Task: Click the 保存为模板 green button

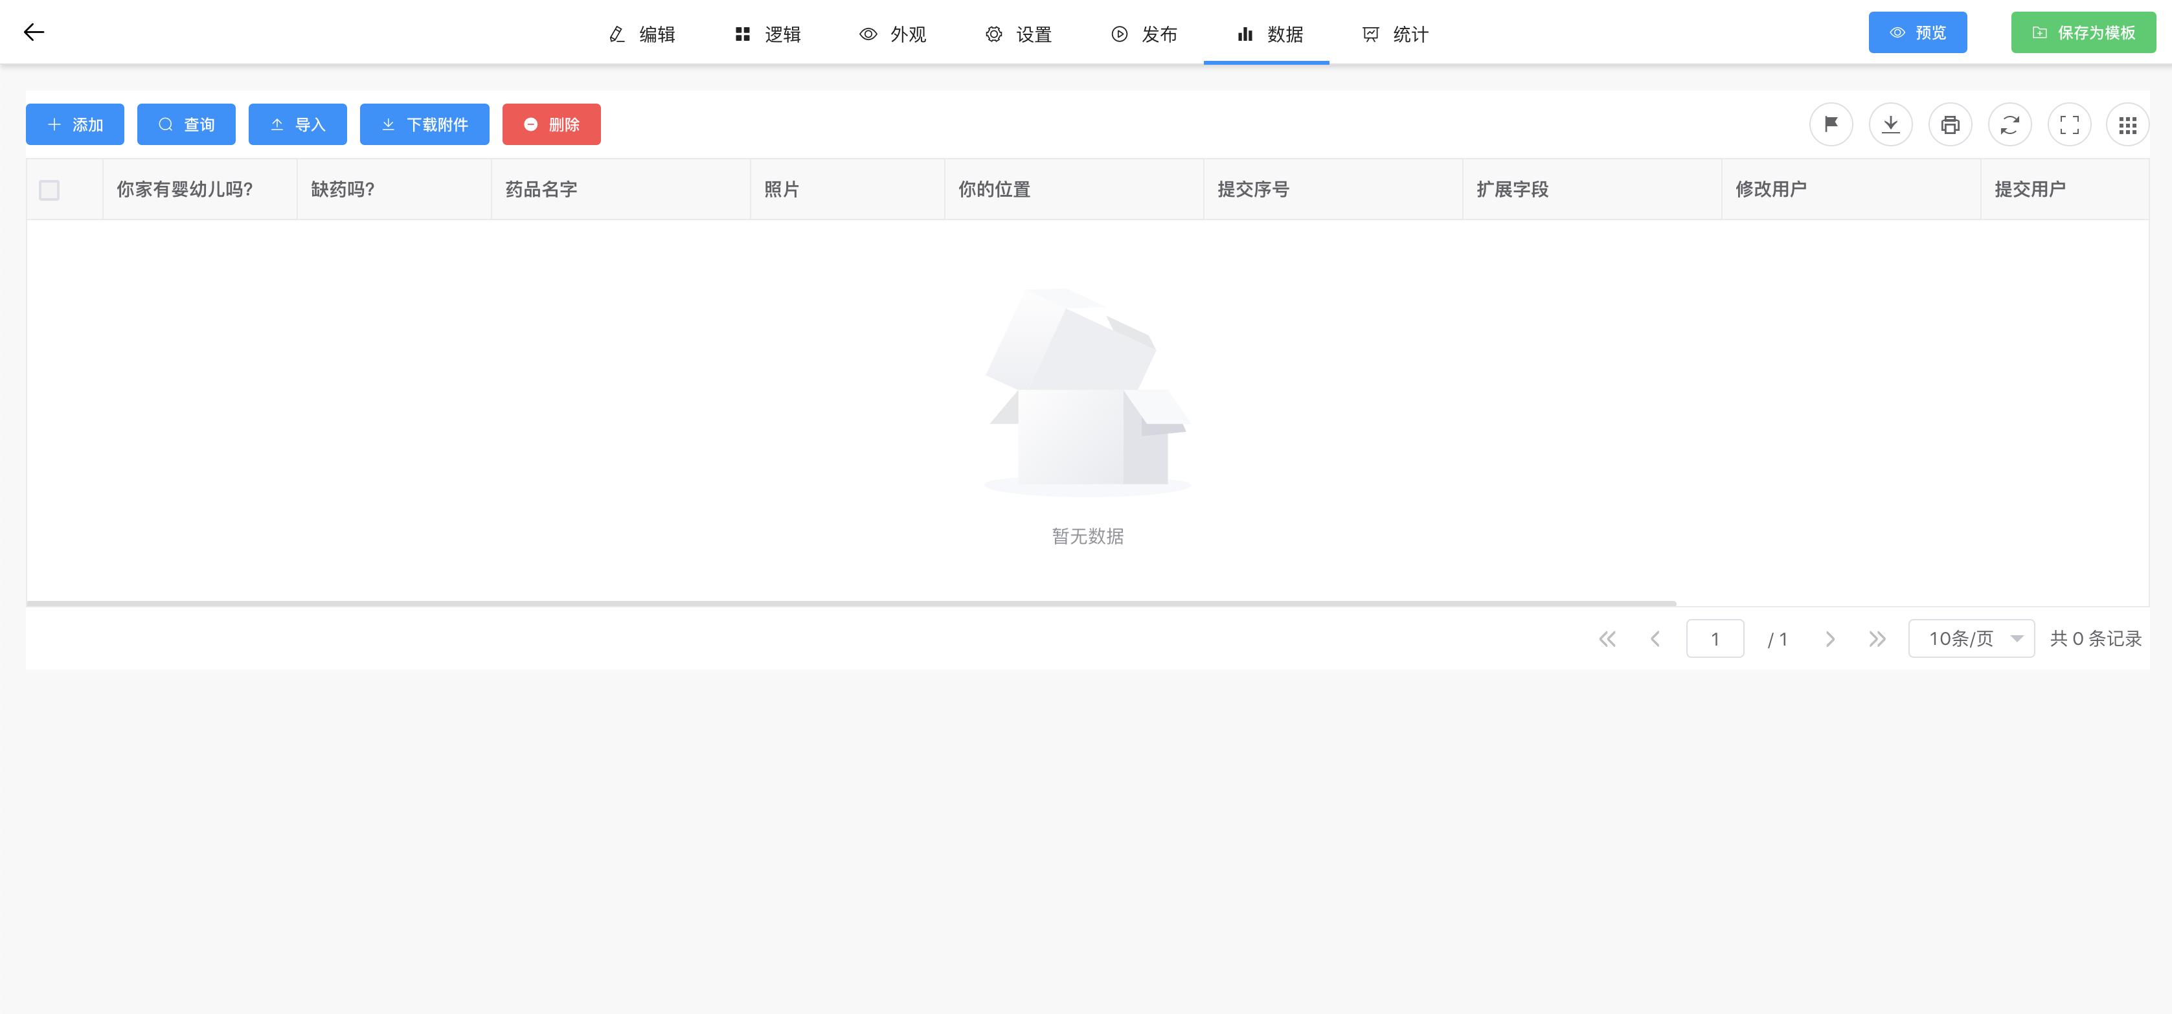Action: pyautogui.click(x=2083, y=32)
